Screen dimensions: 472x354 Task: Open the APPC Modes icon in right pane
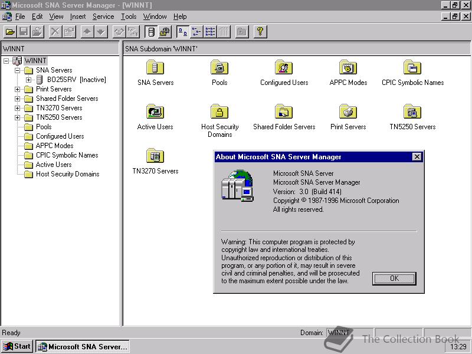(x=348, y=67)
